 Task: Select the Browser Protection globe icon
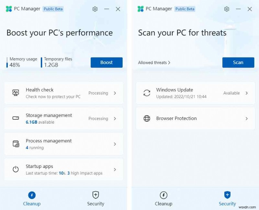pos(148,118)
